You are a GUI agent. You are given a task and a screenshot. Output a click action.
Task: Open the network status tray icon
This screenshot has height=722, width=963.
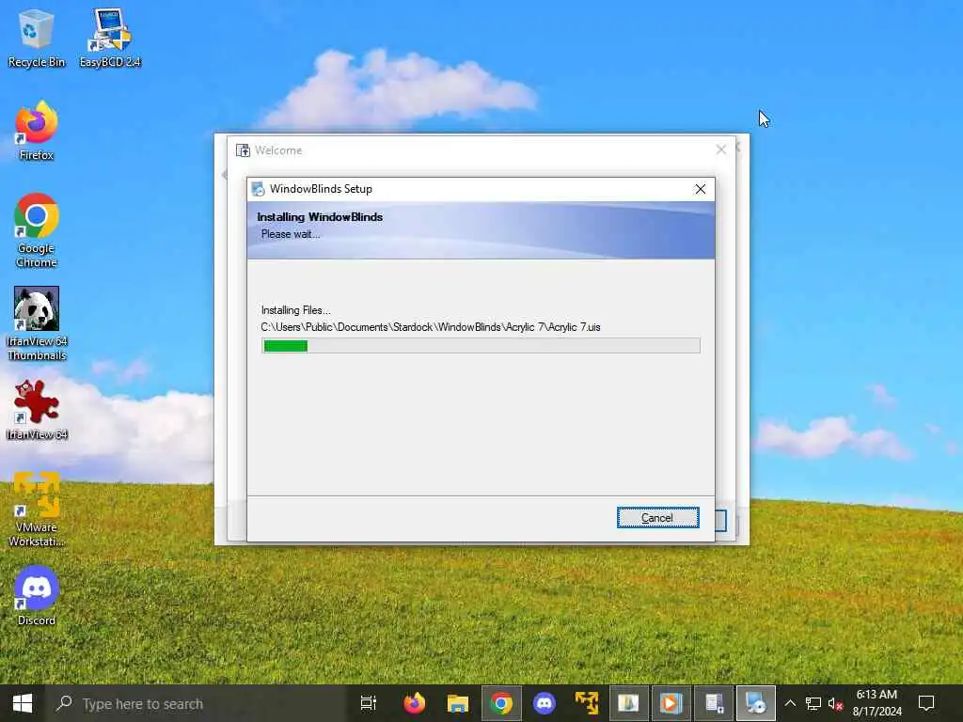click(813, 703)
